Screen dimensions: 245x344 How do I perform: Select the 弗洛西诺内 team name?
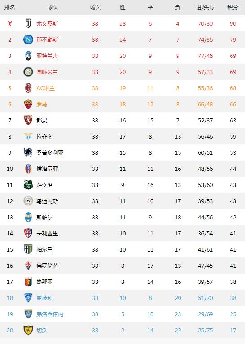pyautogui.click(x=50, y=314)
